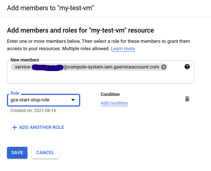
Task: Focus the empty area of New members field
Action: point(101,78)
